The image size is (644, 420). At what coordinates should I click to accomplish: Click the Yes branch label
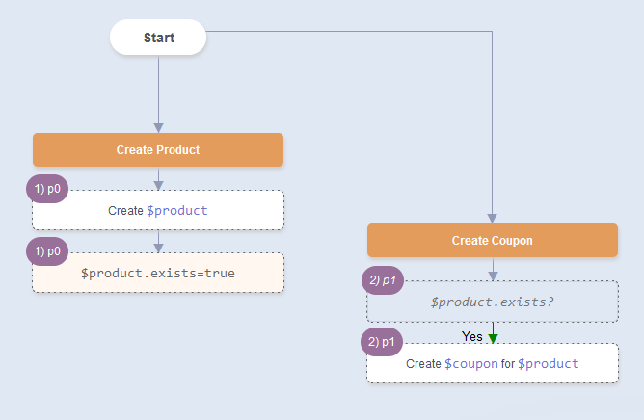(x=472, y=336)
